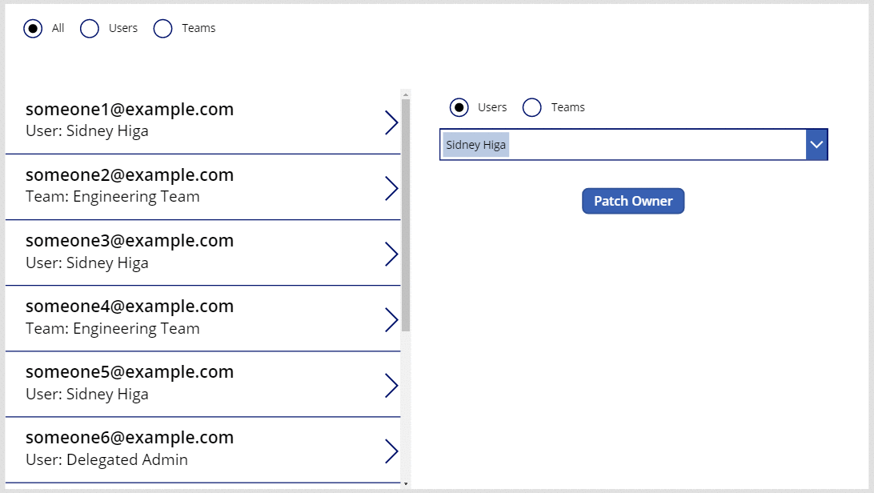The height and width of the screenshot is (493, 874).
Task: Click the gallery scrollbar thumb
Action: click(x=406, y=214)
